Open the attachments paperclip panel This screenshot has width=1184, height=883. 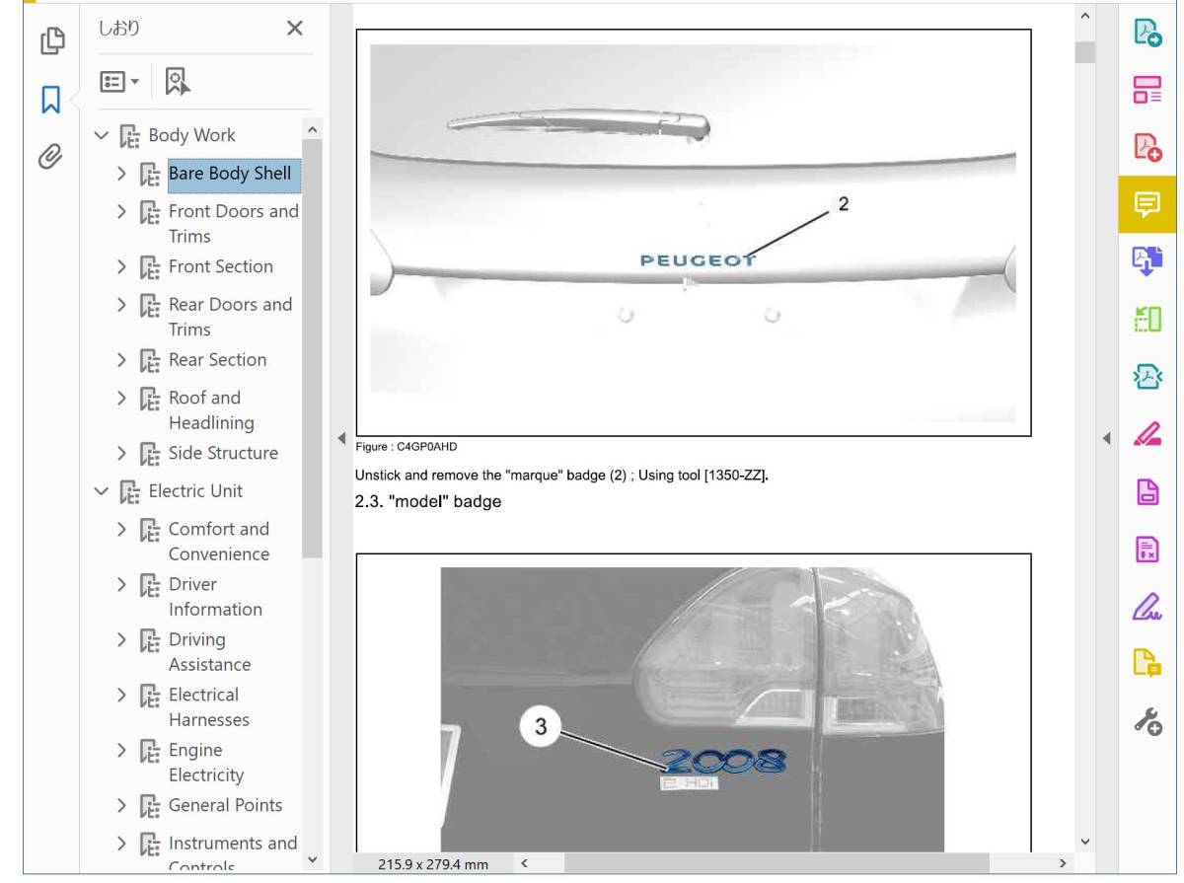point(51,155)
